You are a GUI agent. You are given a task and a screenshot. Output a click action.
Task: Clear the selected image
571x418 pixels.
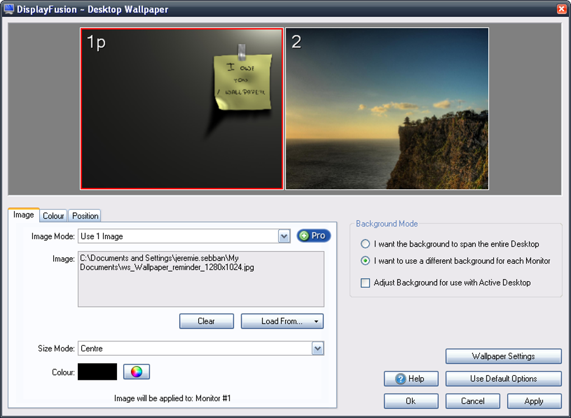click(207, 322)
